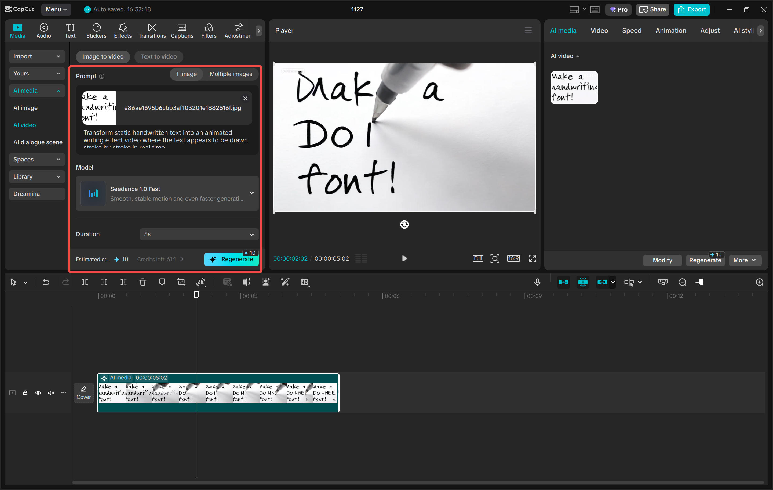
Task: Switch to the Animation tab
Action: click(x=670, y=30)
